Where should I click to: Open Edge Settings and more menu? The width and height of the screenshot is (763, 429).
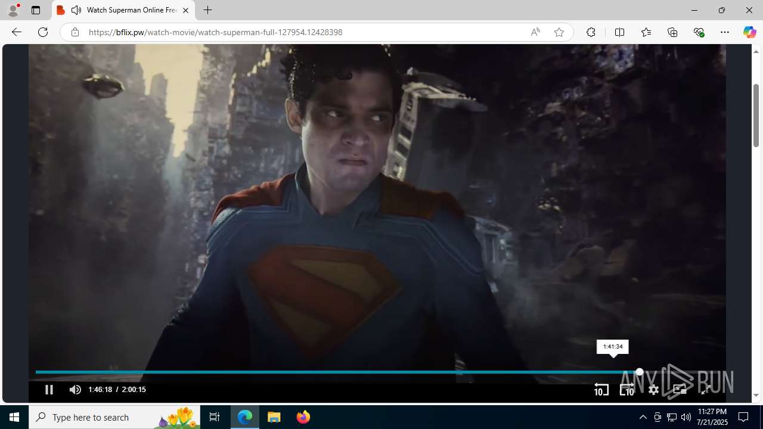(725, 32)
